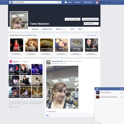
Task: Open Marina Vahanyan friend tile
Action: click(14, 92)
